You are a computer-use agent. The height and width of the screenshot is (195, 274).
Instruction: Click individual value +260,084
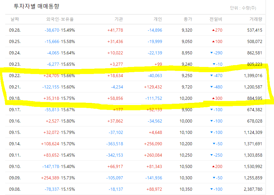point(153,155)
